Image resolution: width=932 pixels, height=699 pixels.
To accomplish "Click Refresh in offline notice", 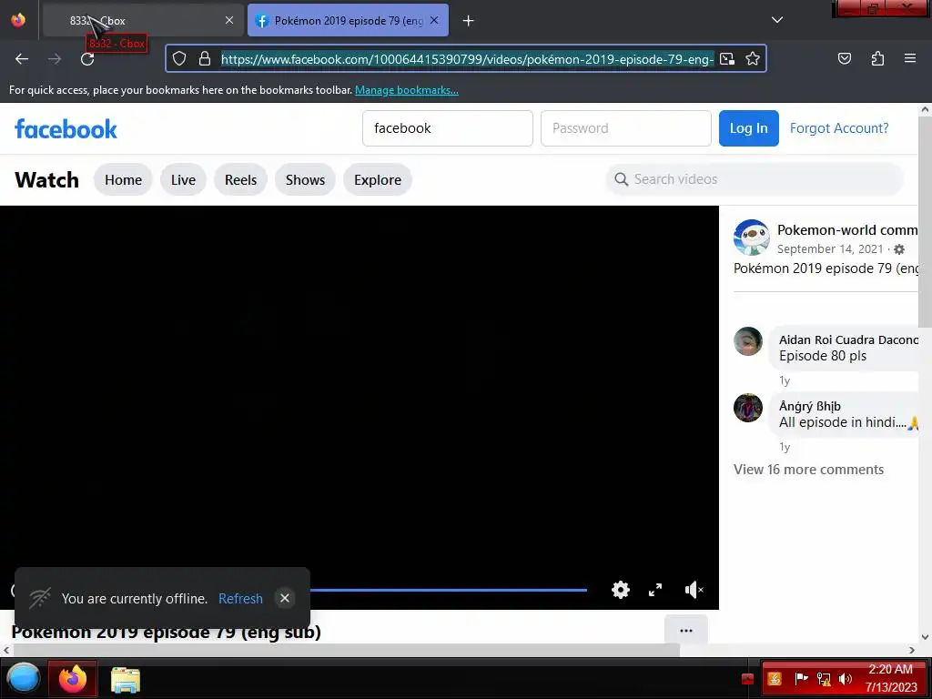I will pos(240,599).
